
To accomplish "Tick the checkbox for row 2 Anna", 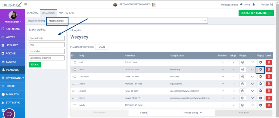I will coord(75,69).
